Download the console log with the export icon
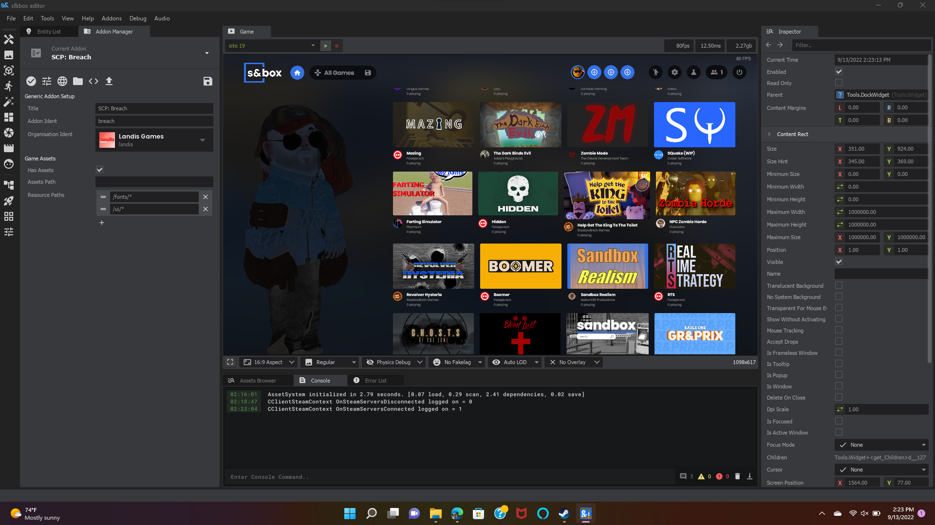This screenshot has width=935, height=525. pyautogui.click(x=750, y=476)
